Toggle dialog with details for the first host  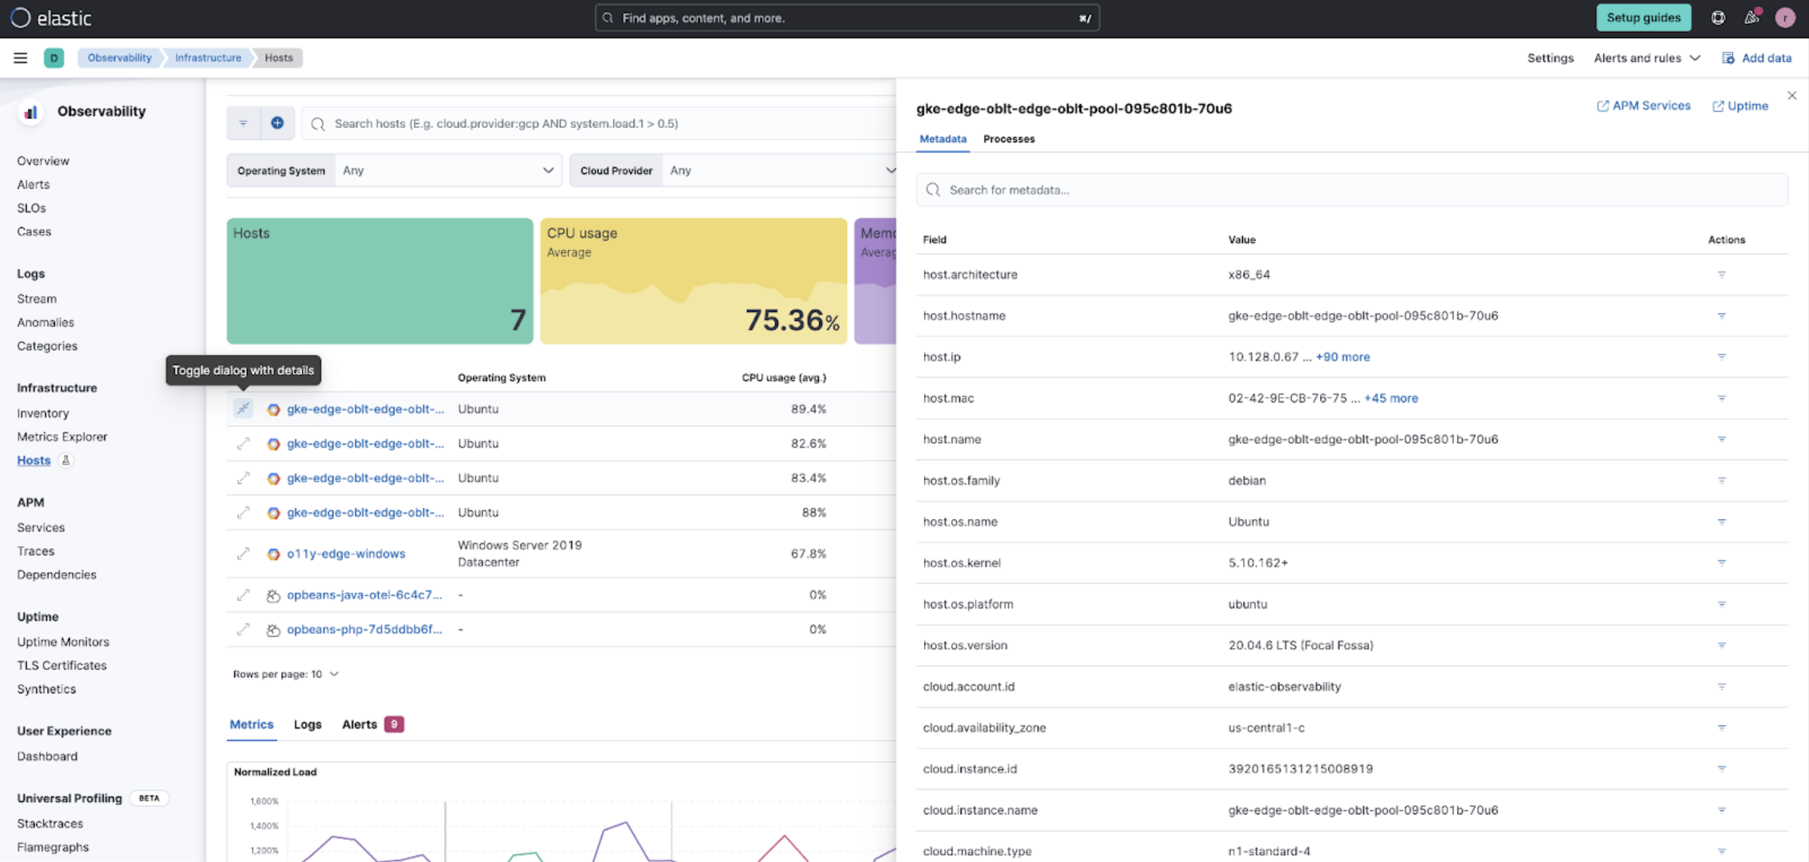pos(243,408)
